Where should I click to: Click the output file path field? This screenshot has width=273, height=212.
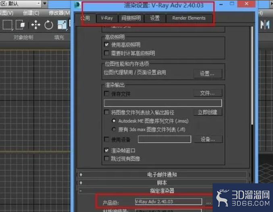[x=163, y=103]
